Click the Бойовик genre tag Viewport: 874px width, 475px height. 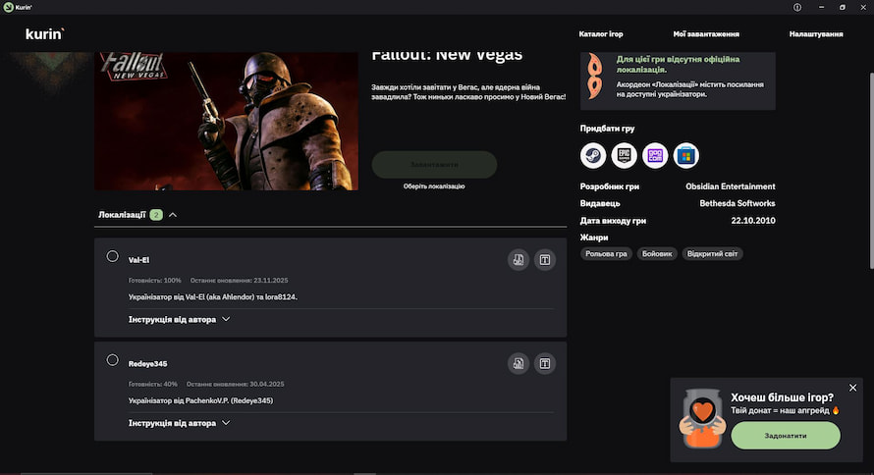(657, 254)
